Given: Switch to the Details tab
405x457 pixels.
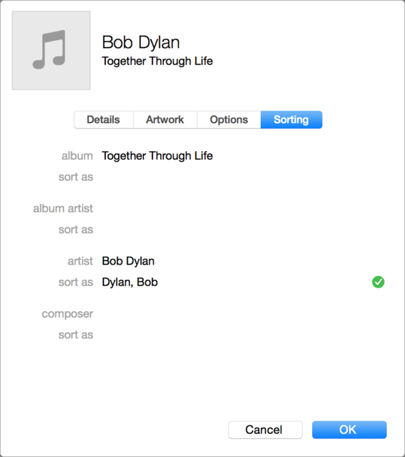Looking at the screenshot, I should (x=103, y=120).
